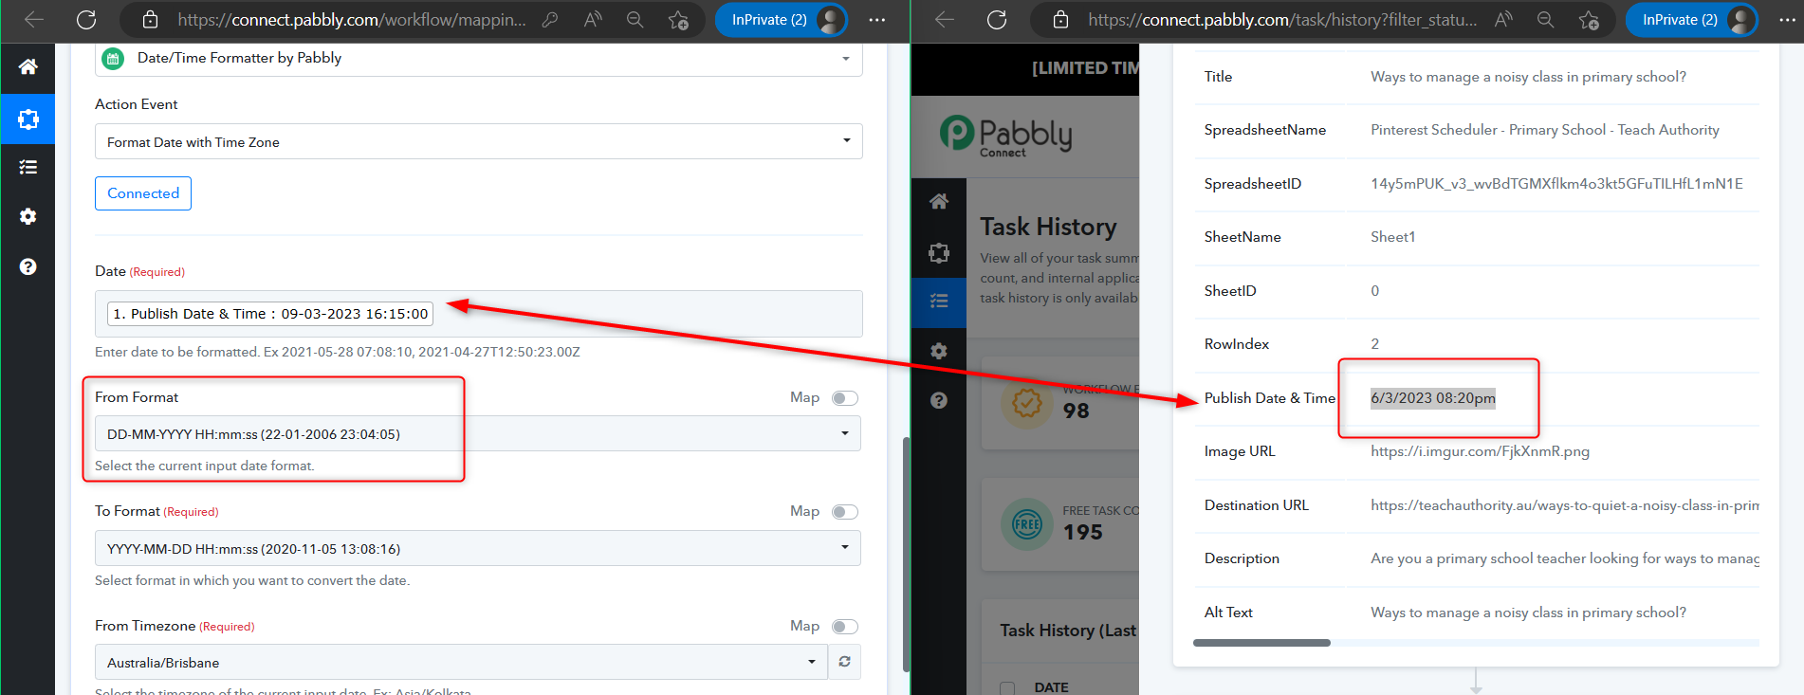The width and height of the screenshot is (1804, 695).
Task: Click the right browser address bar URL
Action: (x=1282, y=20)
